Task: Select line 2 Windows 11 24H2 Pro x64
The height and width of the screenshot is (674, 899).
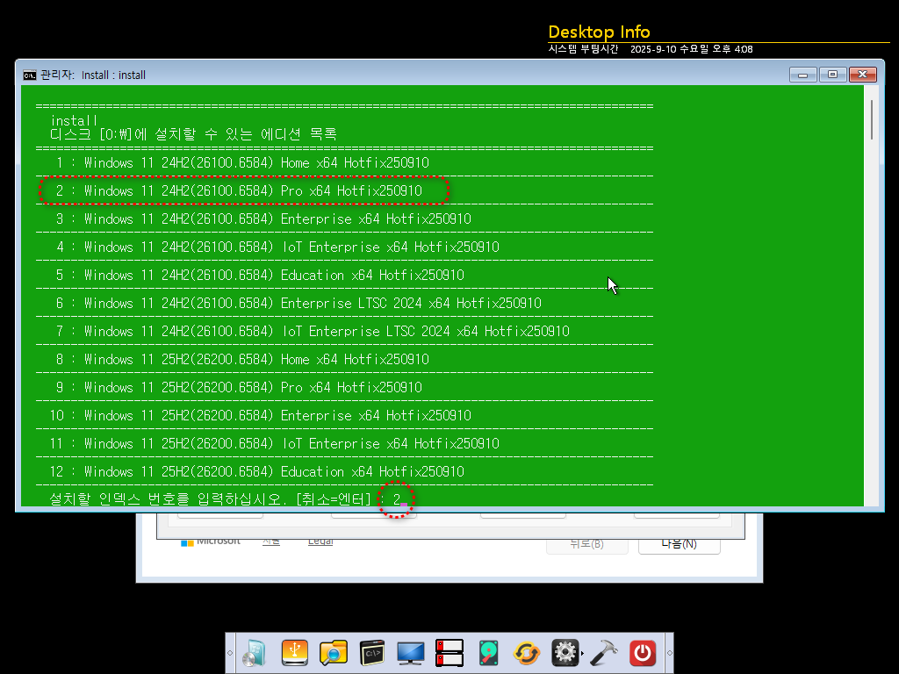Action: coord(239,190)
